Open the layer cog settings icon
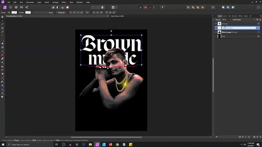Viewport: 262px width, 147px height. click(x=257, y=20)
